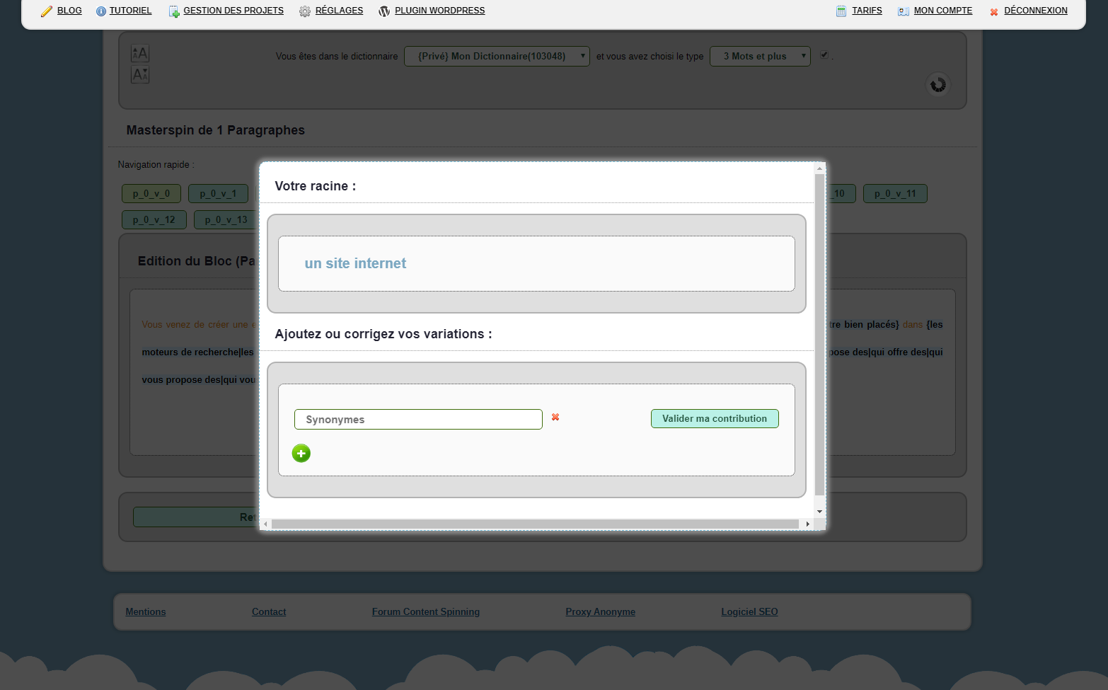
Task: Open the BLOG menu link
Action: [x=69, y=11]
